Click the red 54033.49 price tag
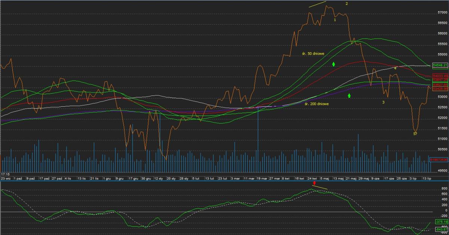The width and height of the screenshot is (449, 235). tap(440, 76)
